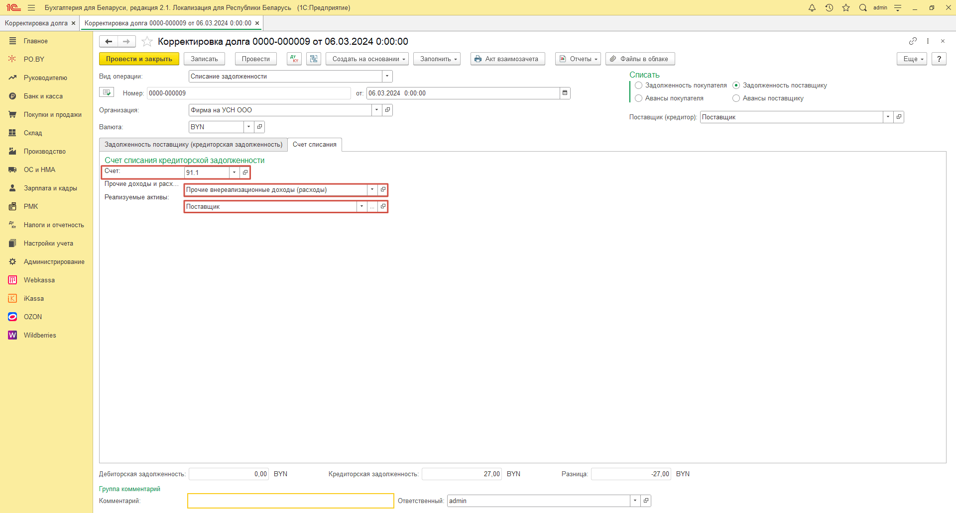Expand Валюта BYN dropdown
Image resolution: width=956 pixels, height=513 pixels.
249,127
